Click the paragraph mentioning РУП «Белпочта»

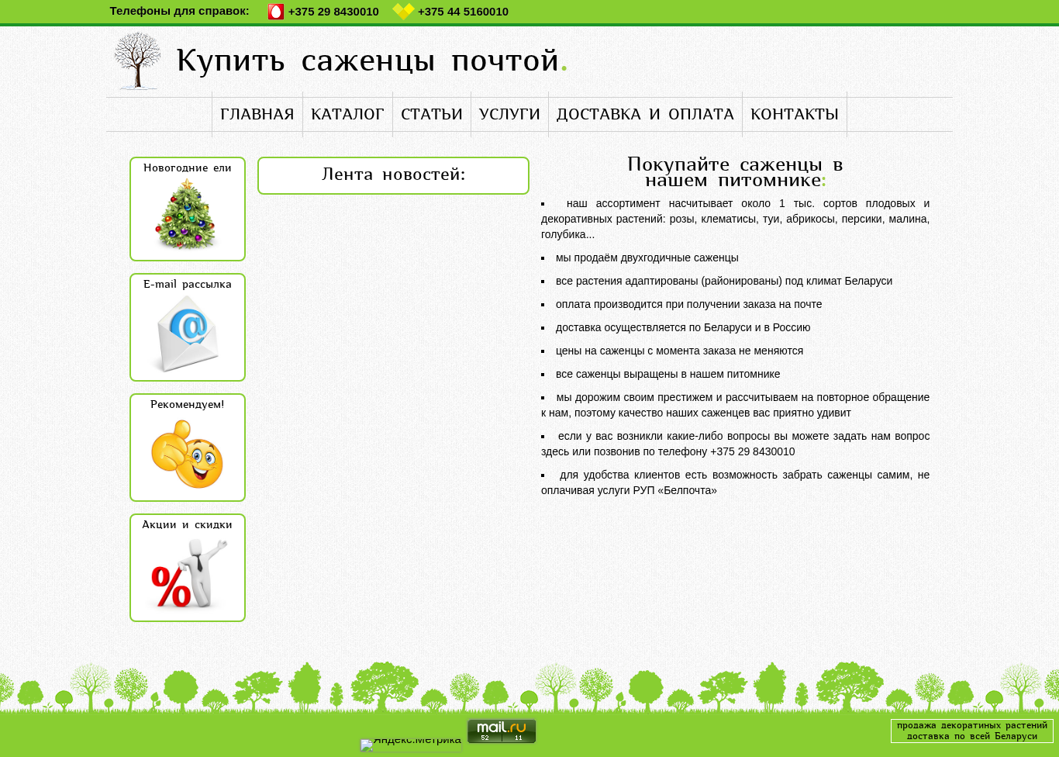pyautogui.click(x=735, y=482)
